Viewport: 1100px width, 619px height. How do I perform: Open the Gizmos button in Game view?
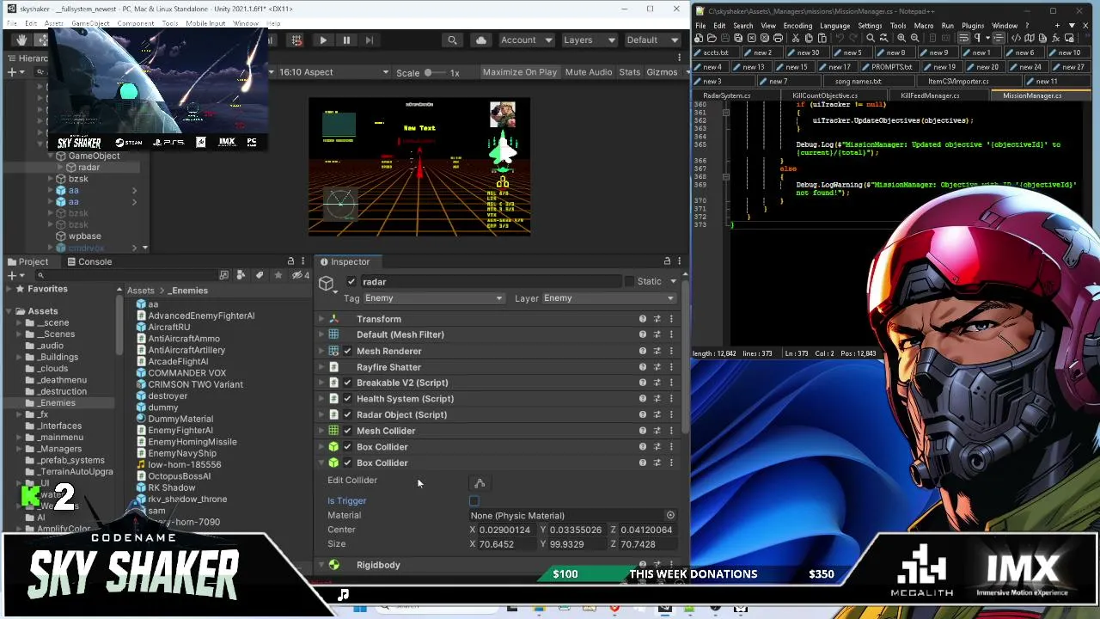663,72
